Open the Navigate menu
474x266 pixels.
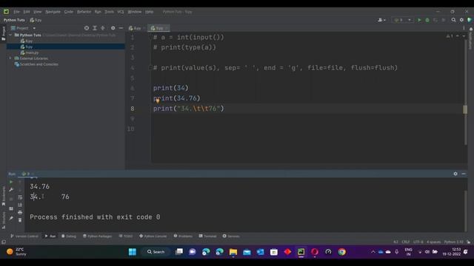(x=53, y=12)
